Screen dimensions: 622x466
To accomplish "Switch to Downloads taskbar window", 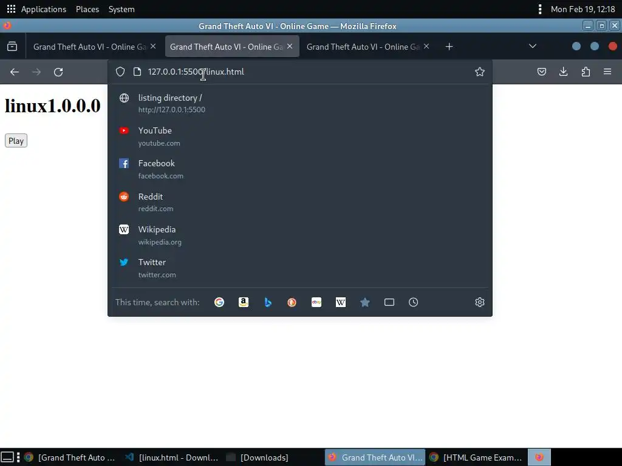I will pos(258,458).
